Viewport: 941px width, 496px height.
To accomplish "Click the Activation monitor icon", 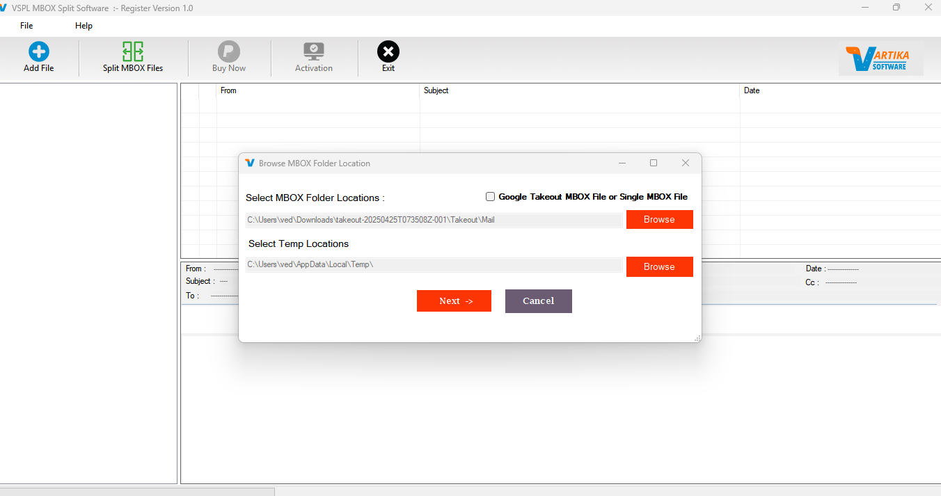I will (314, 51).
